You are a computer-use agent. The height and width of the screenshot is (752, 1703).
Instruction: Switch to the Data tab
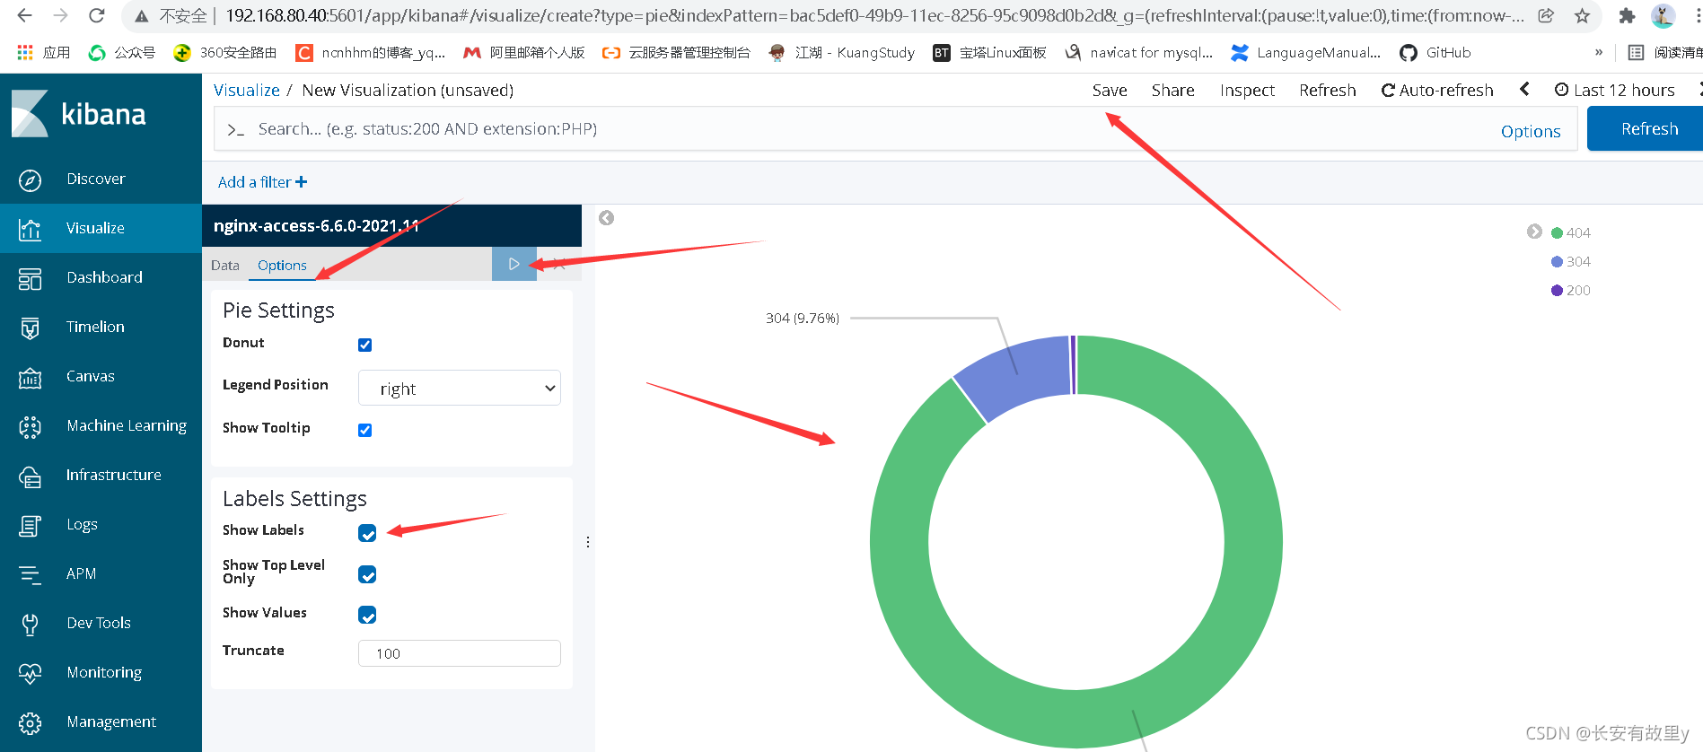click(x=225, y=265)
